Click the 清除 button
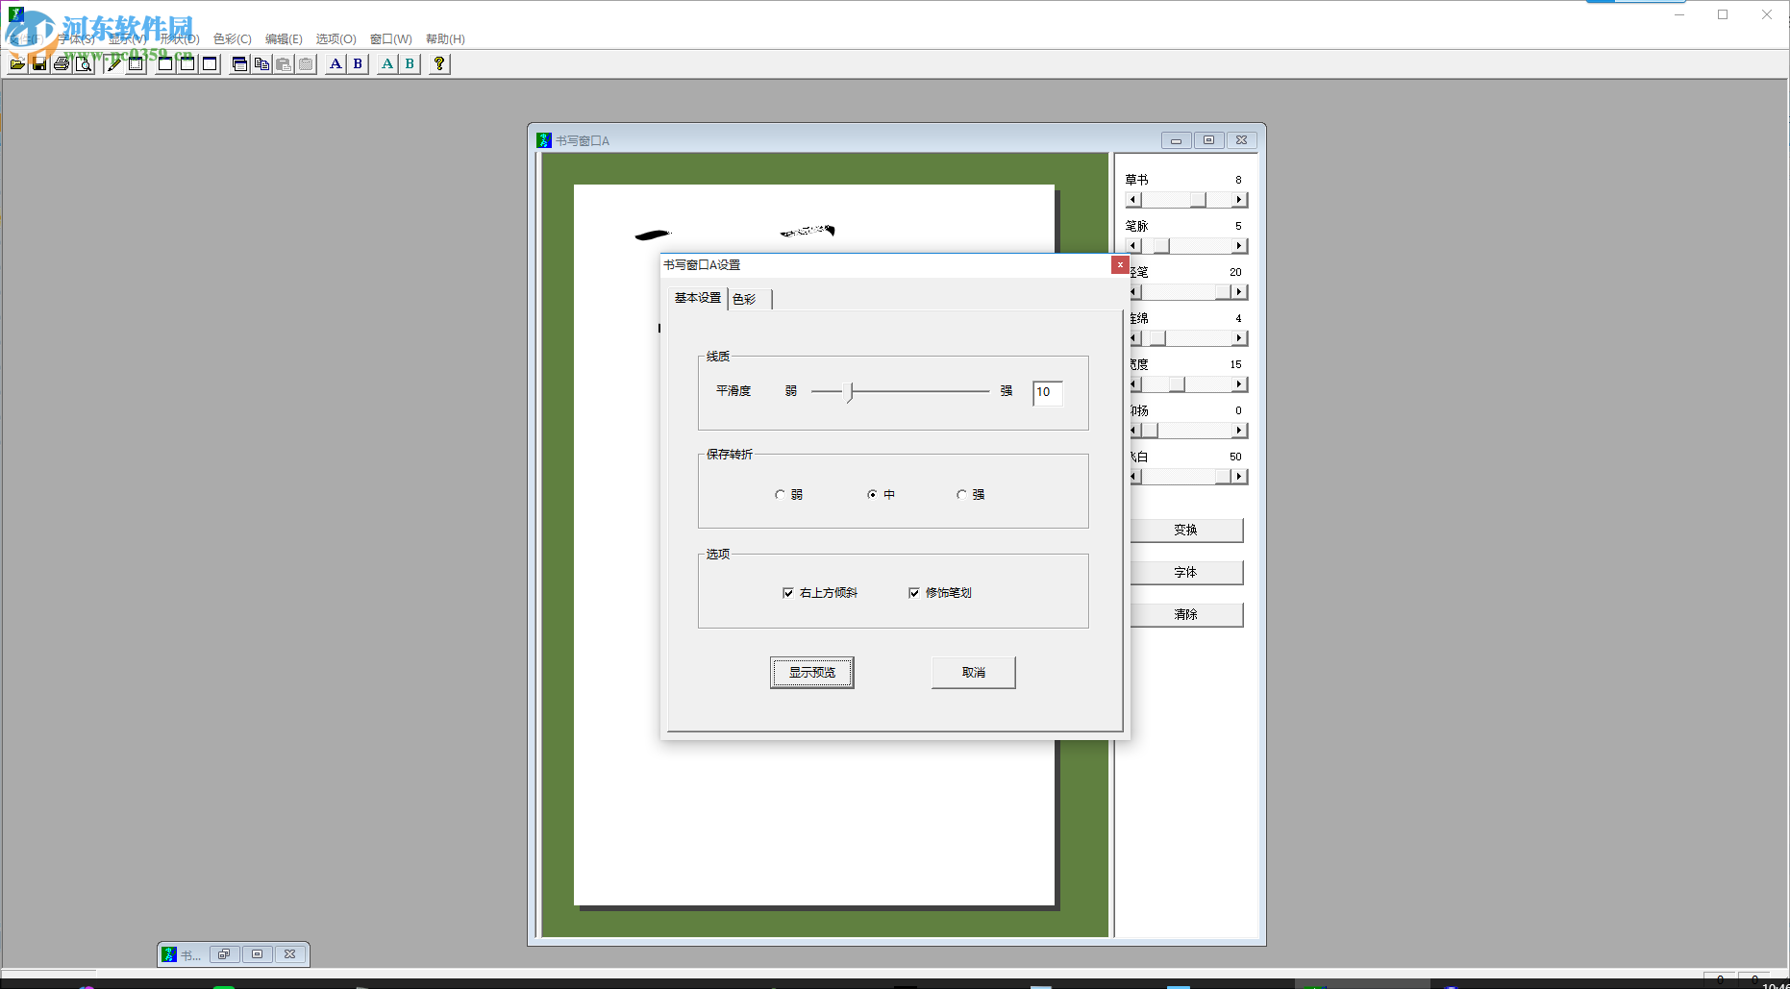 1185,615
